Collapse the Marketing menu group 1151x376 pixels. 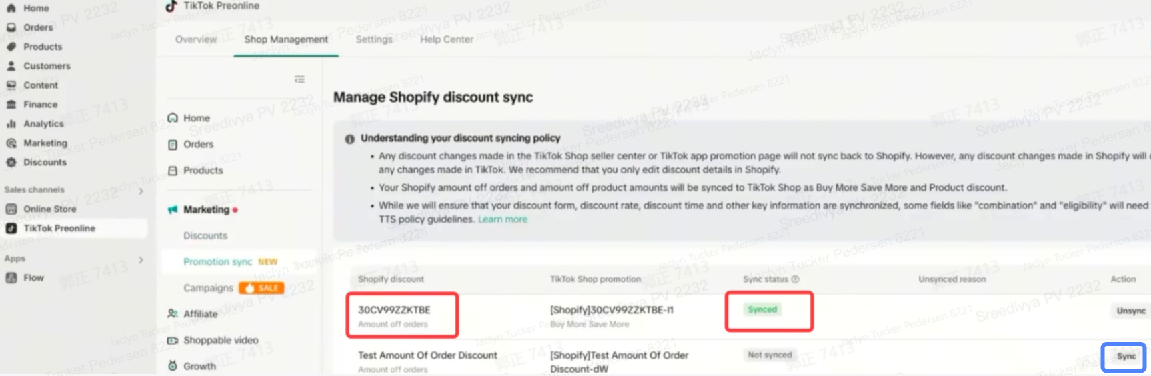click(206, 209)
